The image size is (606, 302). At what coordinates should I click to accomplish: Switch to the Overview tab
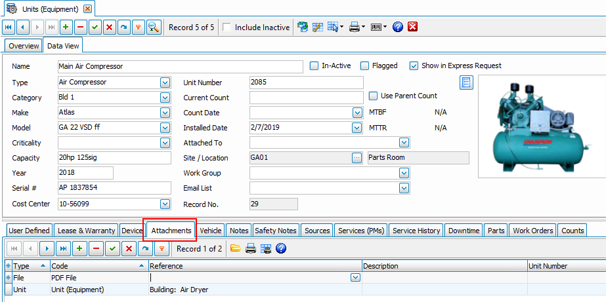click(x=24, y=46)
